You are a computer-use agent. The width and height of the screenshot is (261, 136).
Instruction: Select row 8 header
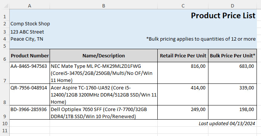point(4,94)
